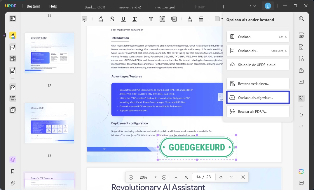Image resolution: width=314 pixels, height=190 pixels.
Task: Switch to the invoi...erged tab
Action: tap(165, 7)
